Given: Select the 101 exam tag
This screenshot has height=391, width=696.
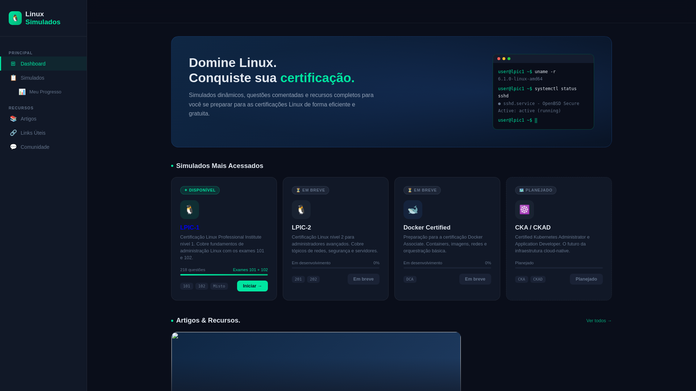Looking at the screenshot, I should point(187,286).
